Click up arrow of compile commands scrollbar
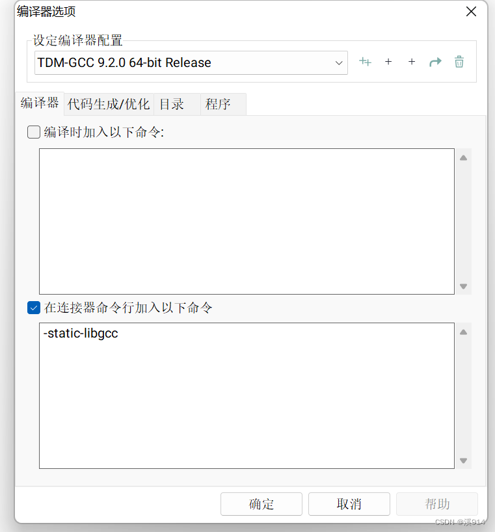This screenshot has height=532, width=495. point(463,158)
